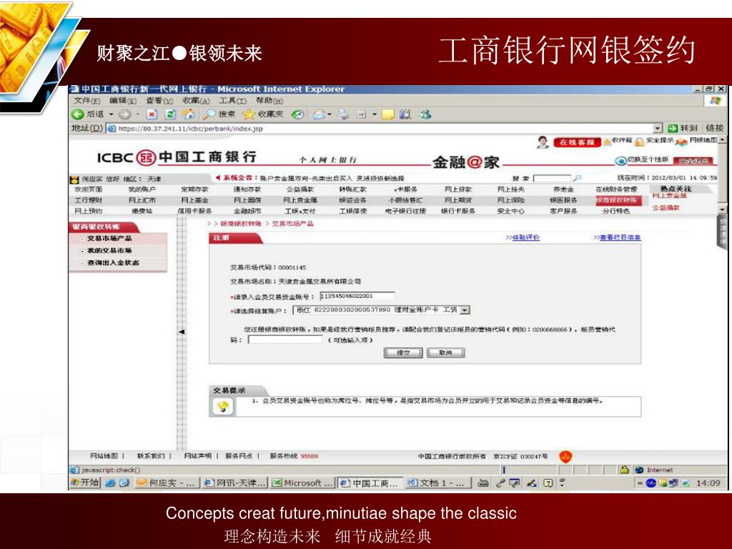Click the 安全提示 padlock icon
The image size is (732, 549).
[640, 142]
